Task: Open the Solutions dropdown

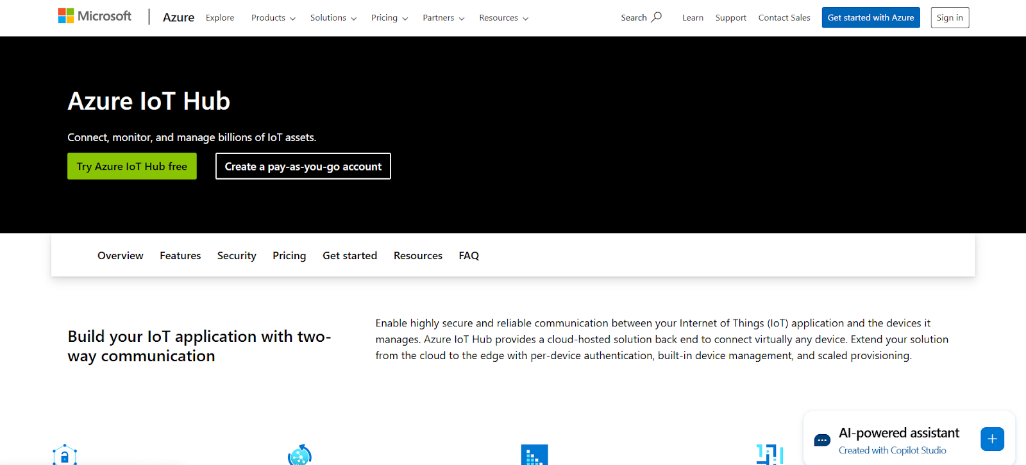Action: pyautogui.click(x=333, y=18)
